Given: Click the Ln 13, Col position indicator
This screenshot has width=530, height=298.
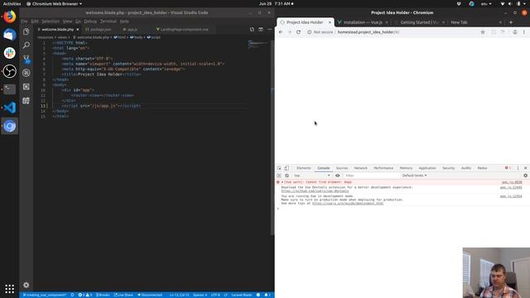Looking at the screenshot, I should click(x=179, y=295).
